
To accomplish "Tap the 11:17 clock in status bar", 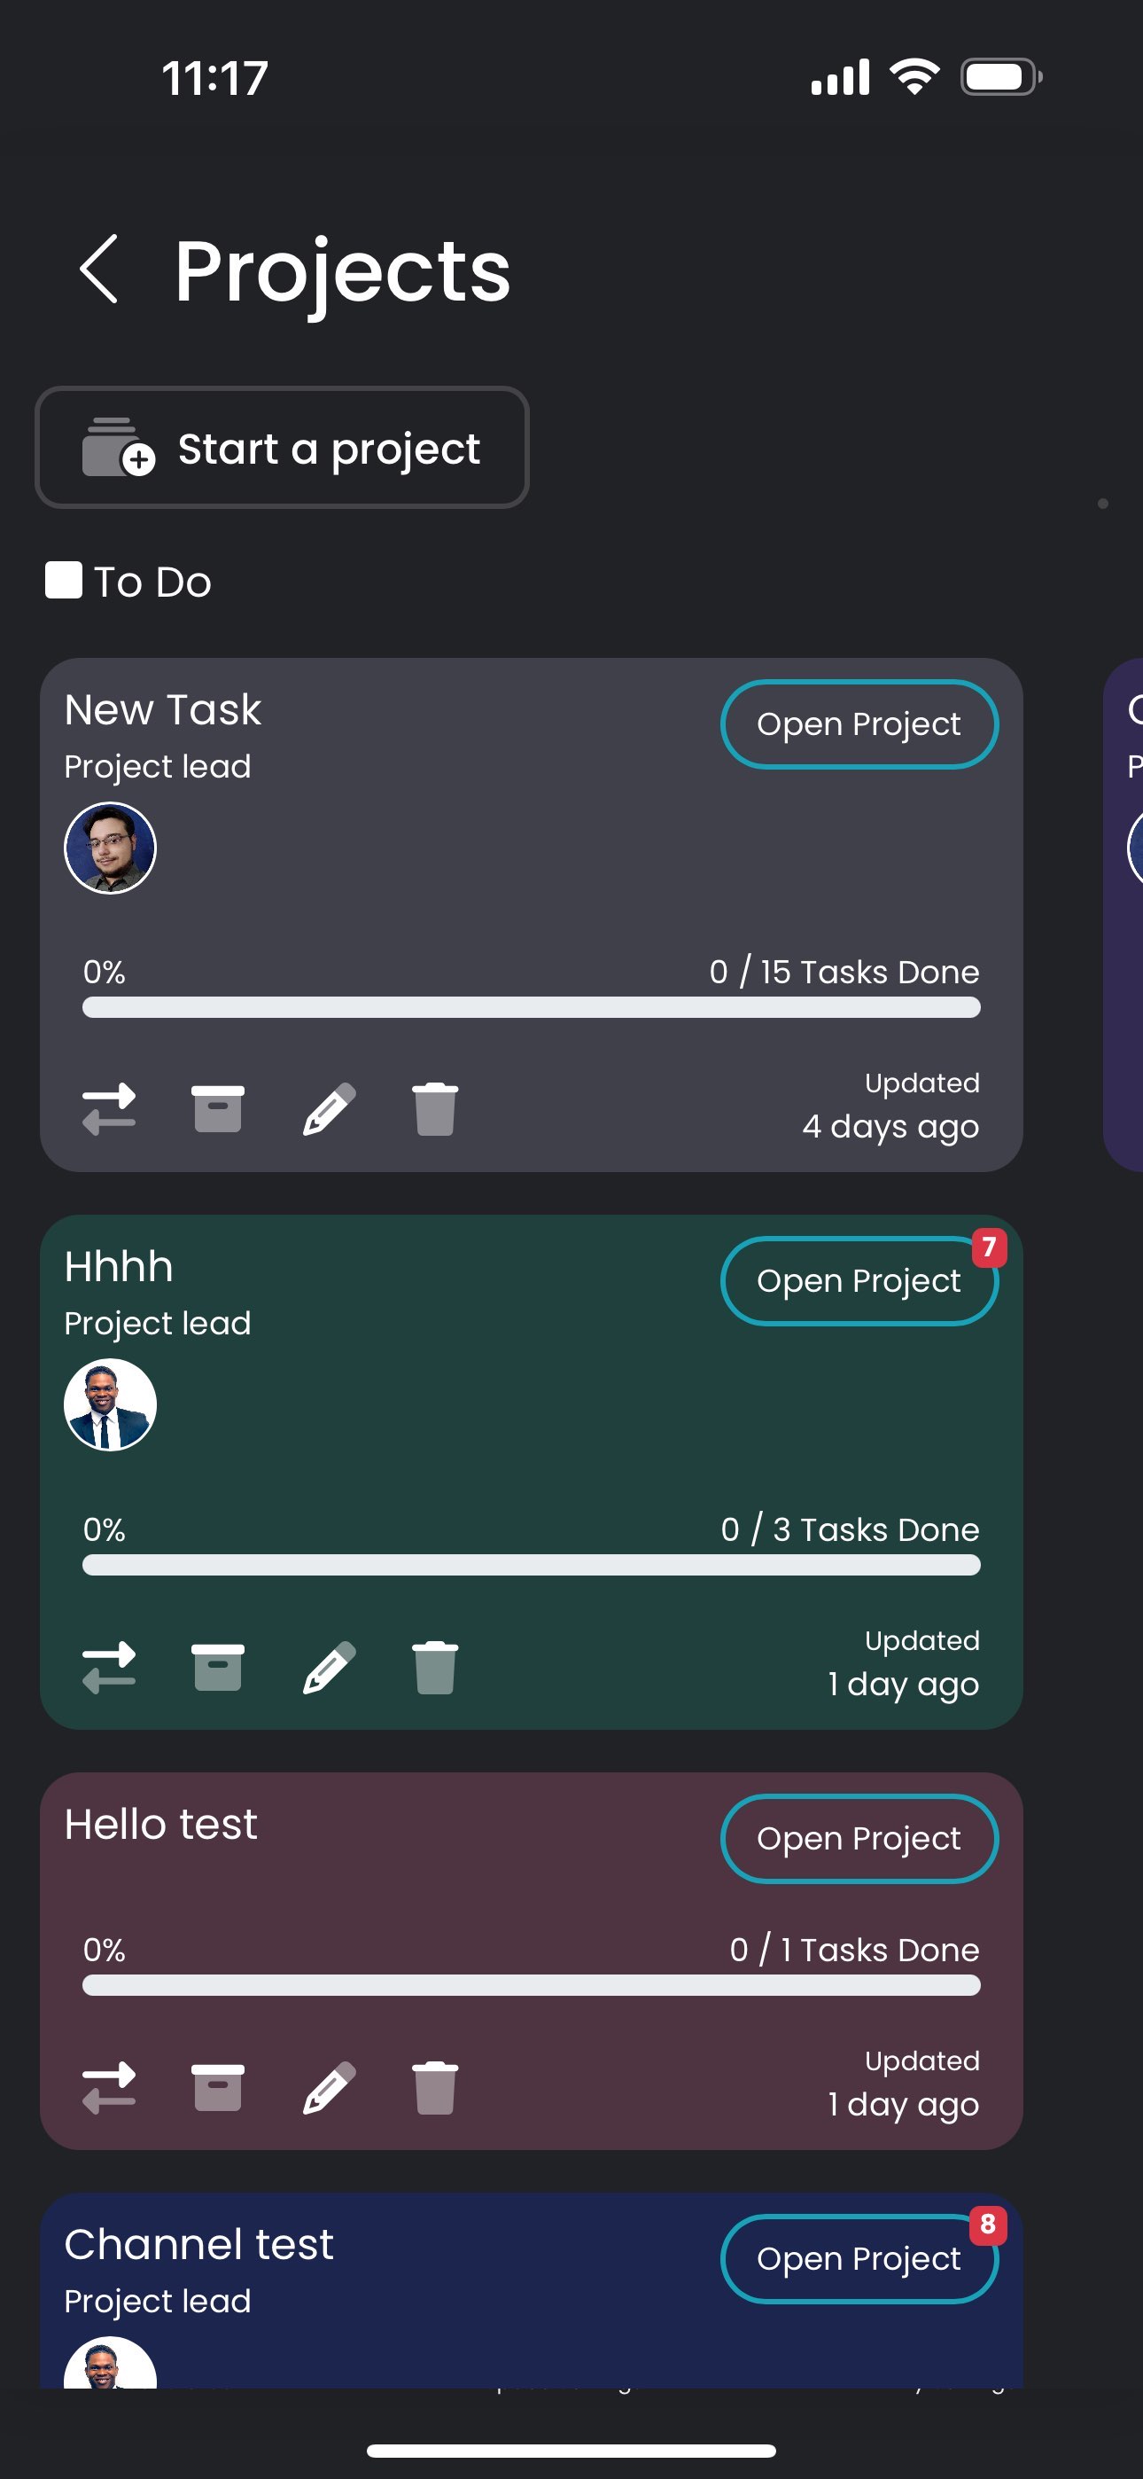I will coord(214,78).
